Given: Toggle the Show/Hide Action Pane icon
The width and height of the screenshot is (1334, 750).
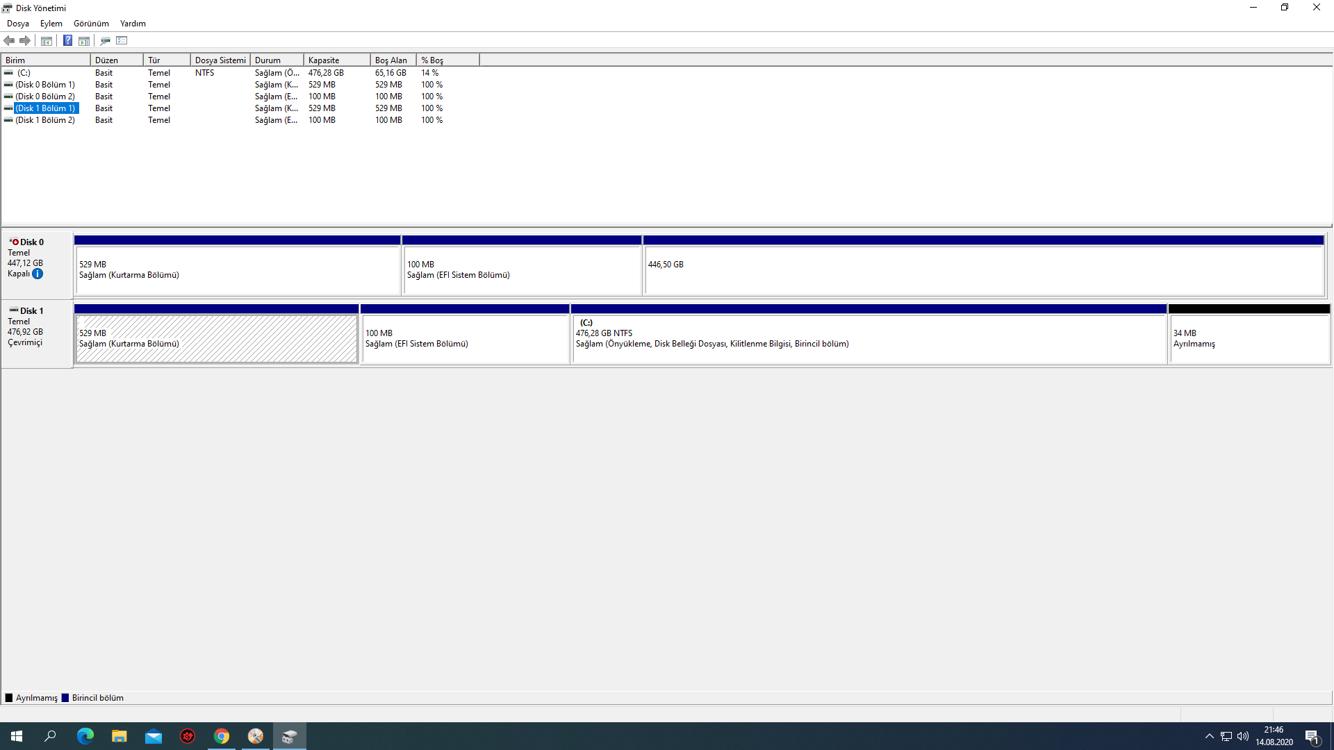Looking at the screenshot, I should (x=84, y=41).
